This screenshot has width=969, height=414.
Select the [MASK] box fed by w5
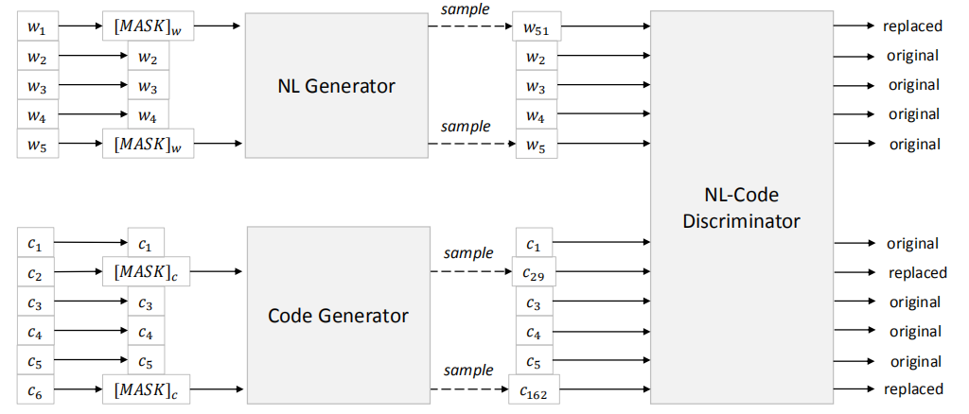tap(148, 145)
